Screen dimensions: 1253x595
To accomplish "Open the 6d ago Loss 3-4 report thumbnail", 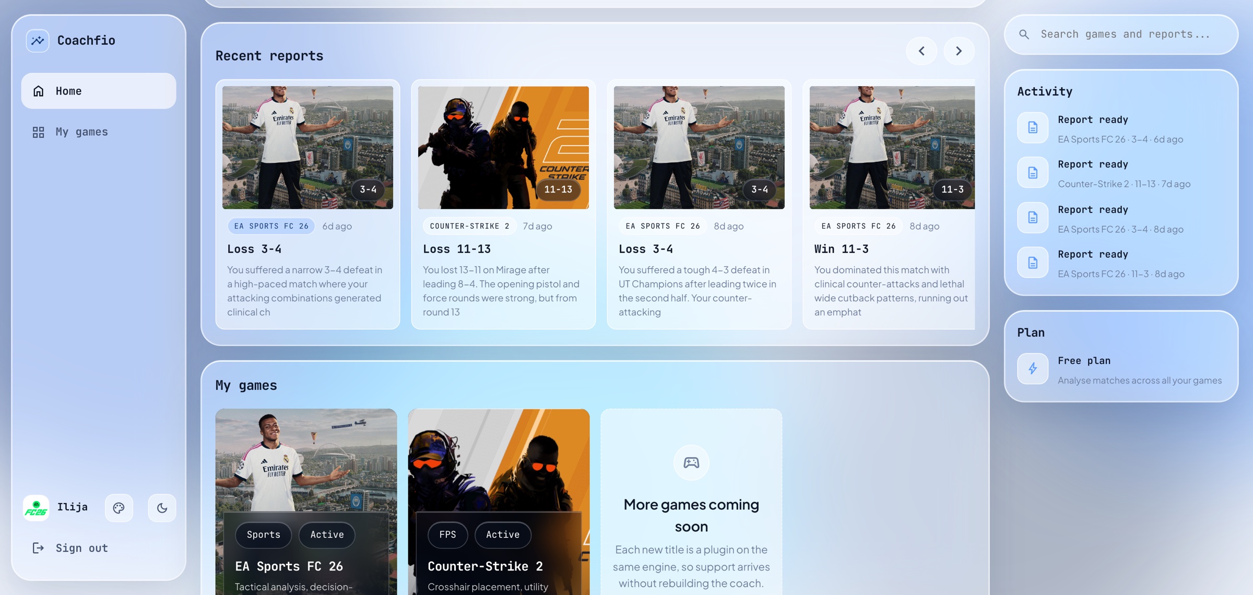I will pos(308,148).
